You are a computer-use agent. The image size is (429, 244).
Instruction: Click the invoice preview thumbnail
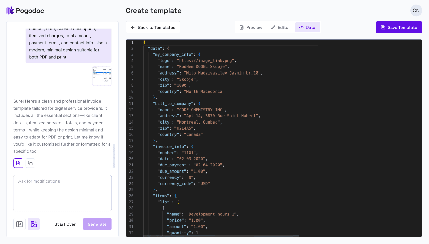[x=102, y=75]
